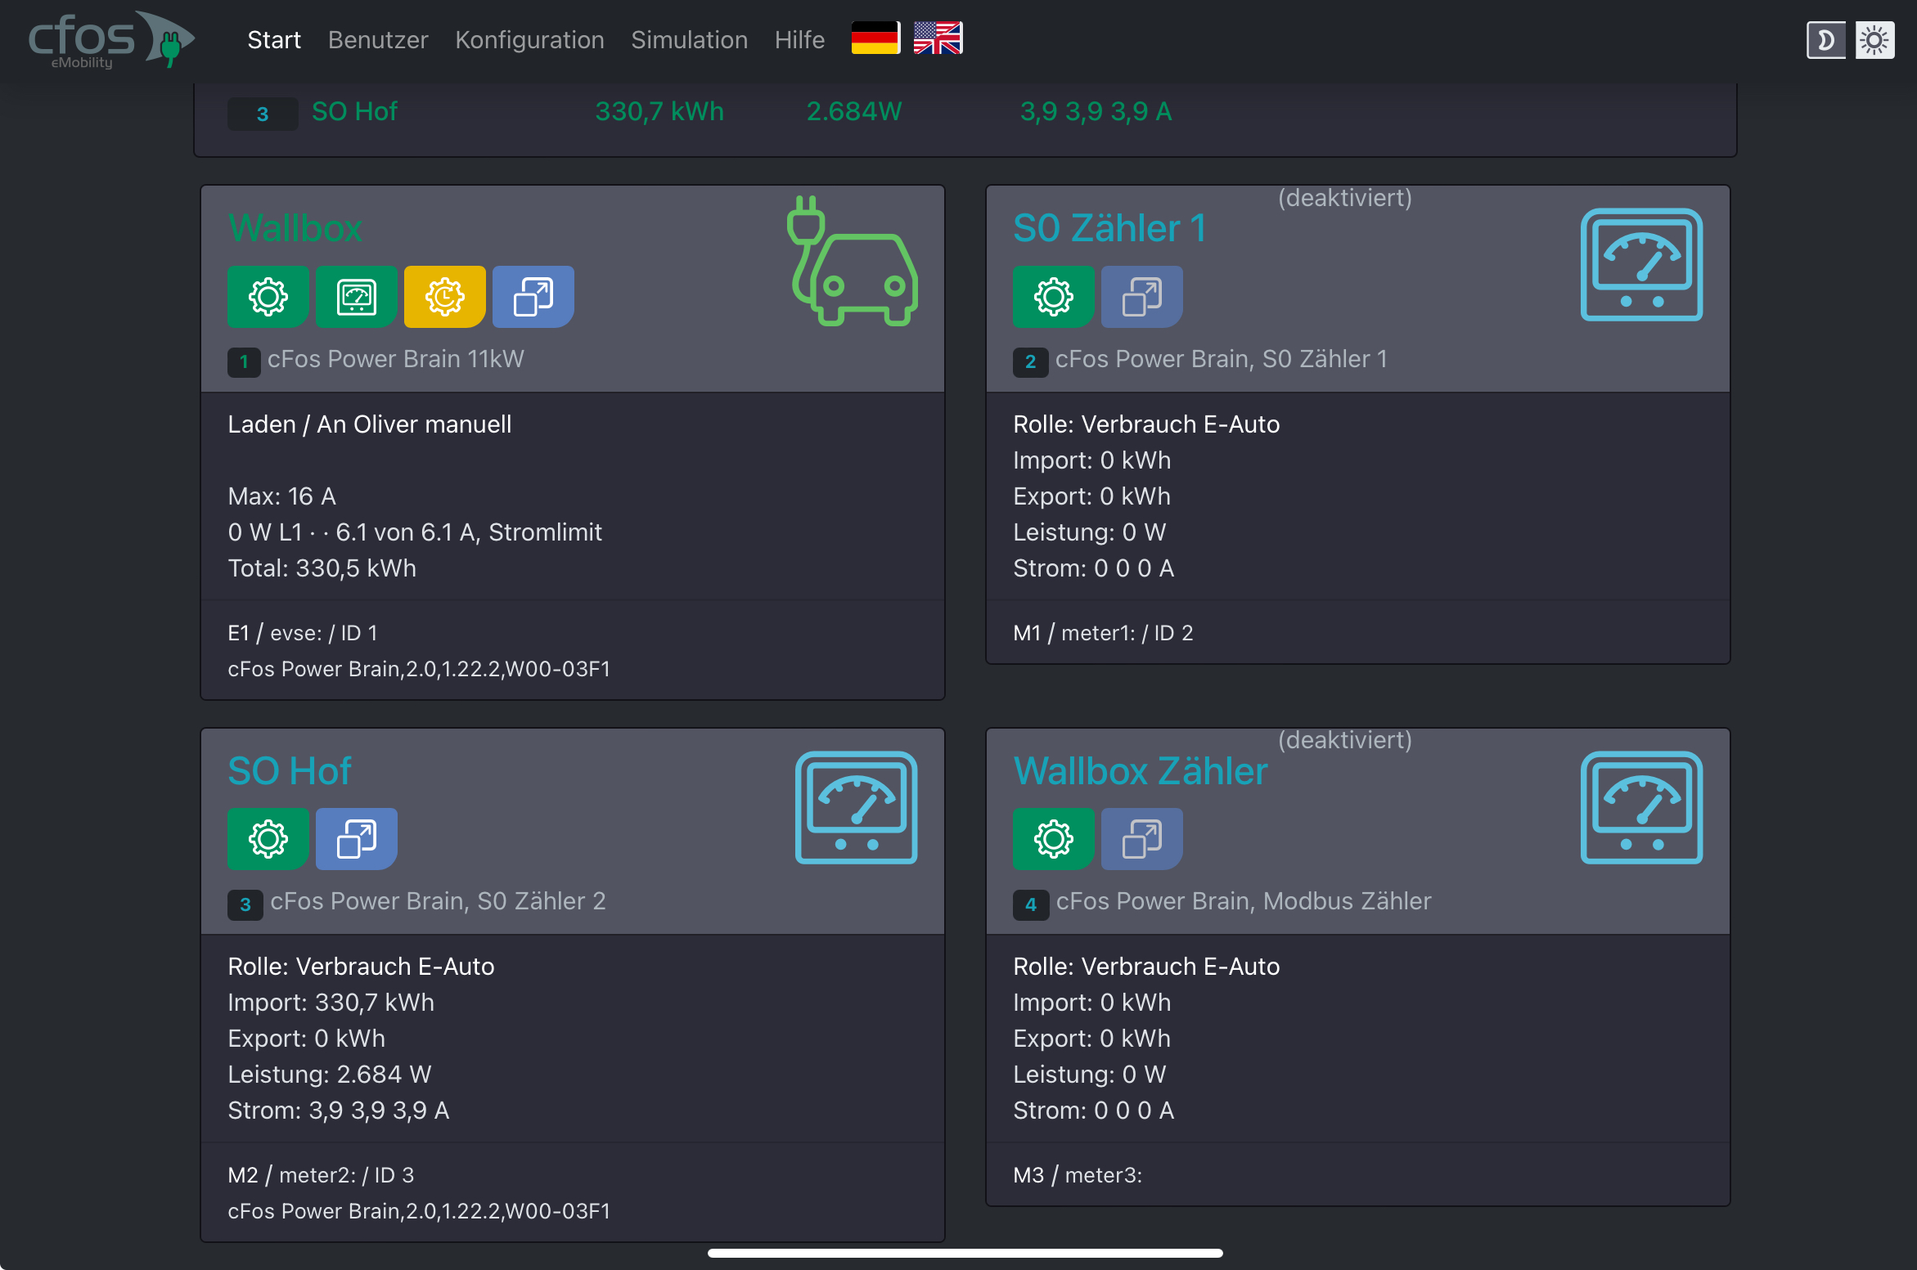This screenshot has width=1917, height=1270.
Task: Enable light mode sun toggle
Action: click(x=1874, y=40)
